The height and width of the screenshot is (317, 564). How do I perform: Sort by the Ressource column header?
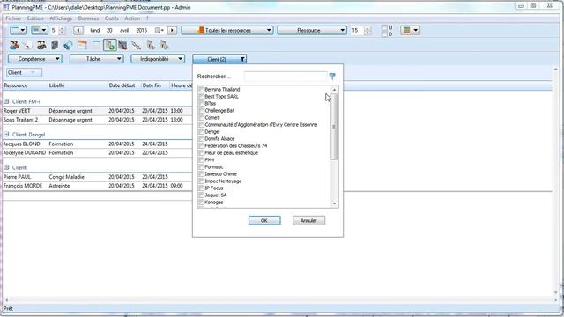click(x=26, y=85)
